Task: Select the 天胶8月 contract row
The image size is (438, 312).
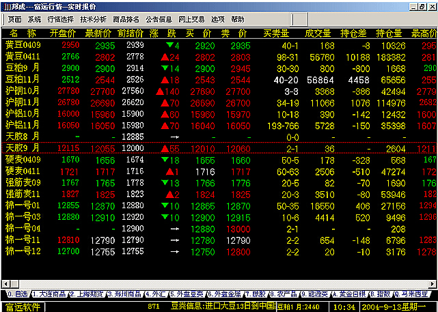Action: click(x=219, y=137)
